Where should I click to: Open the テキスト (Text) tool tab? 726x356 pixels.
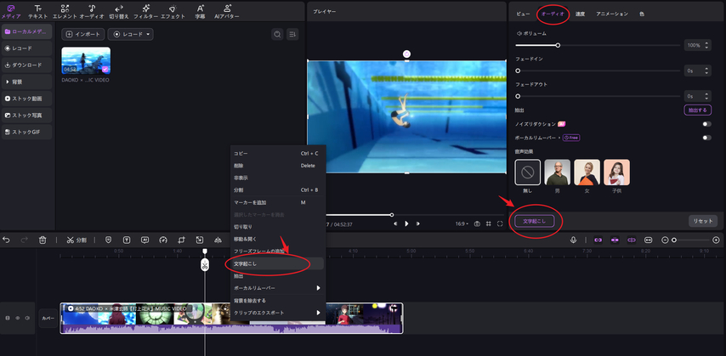click(x=37, y=11)
